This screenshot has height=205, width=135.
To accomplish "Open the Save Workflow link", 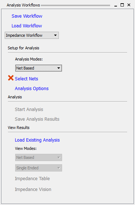I will [x=27, y=16].
